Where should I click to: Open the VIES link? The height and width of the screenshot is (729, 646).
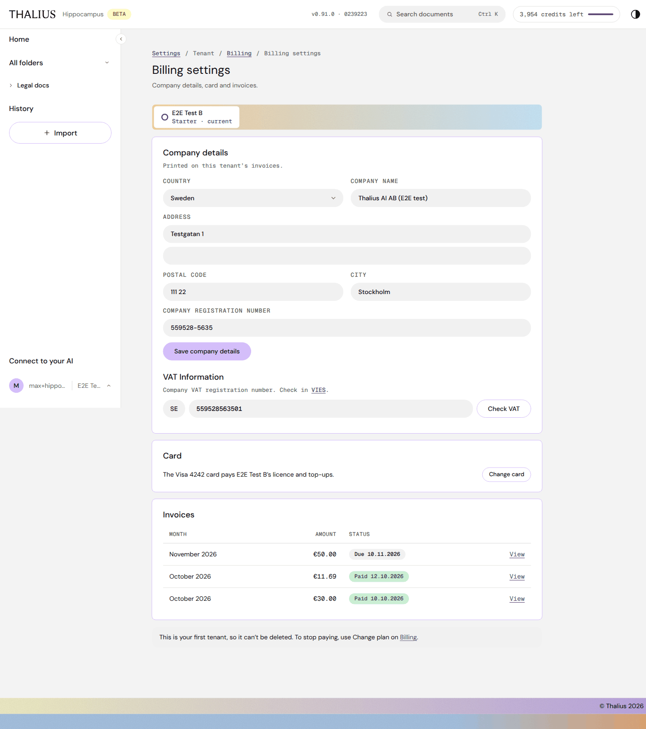click(x=318, y=390)
